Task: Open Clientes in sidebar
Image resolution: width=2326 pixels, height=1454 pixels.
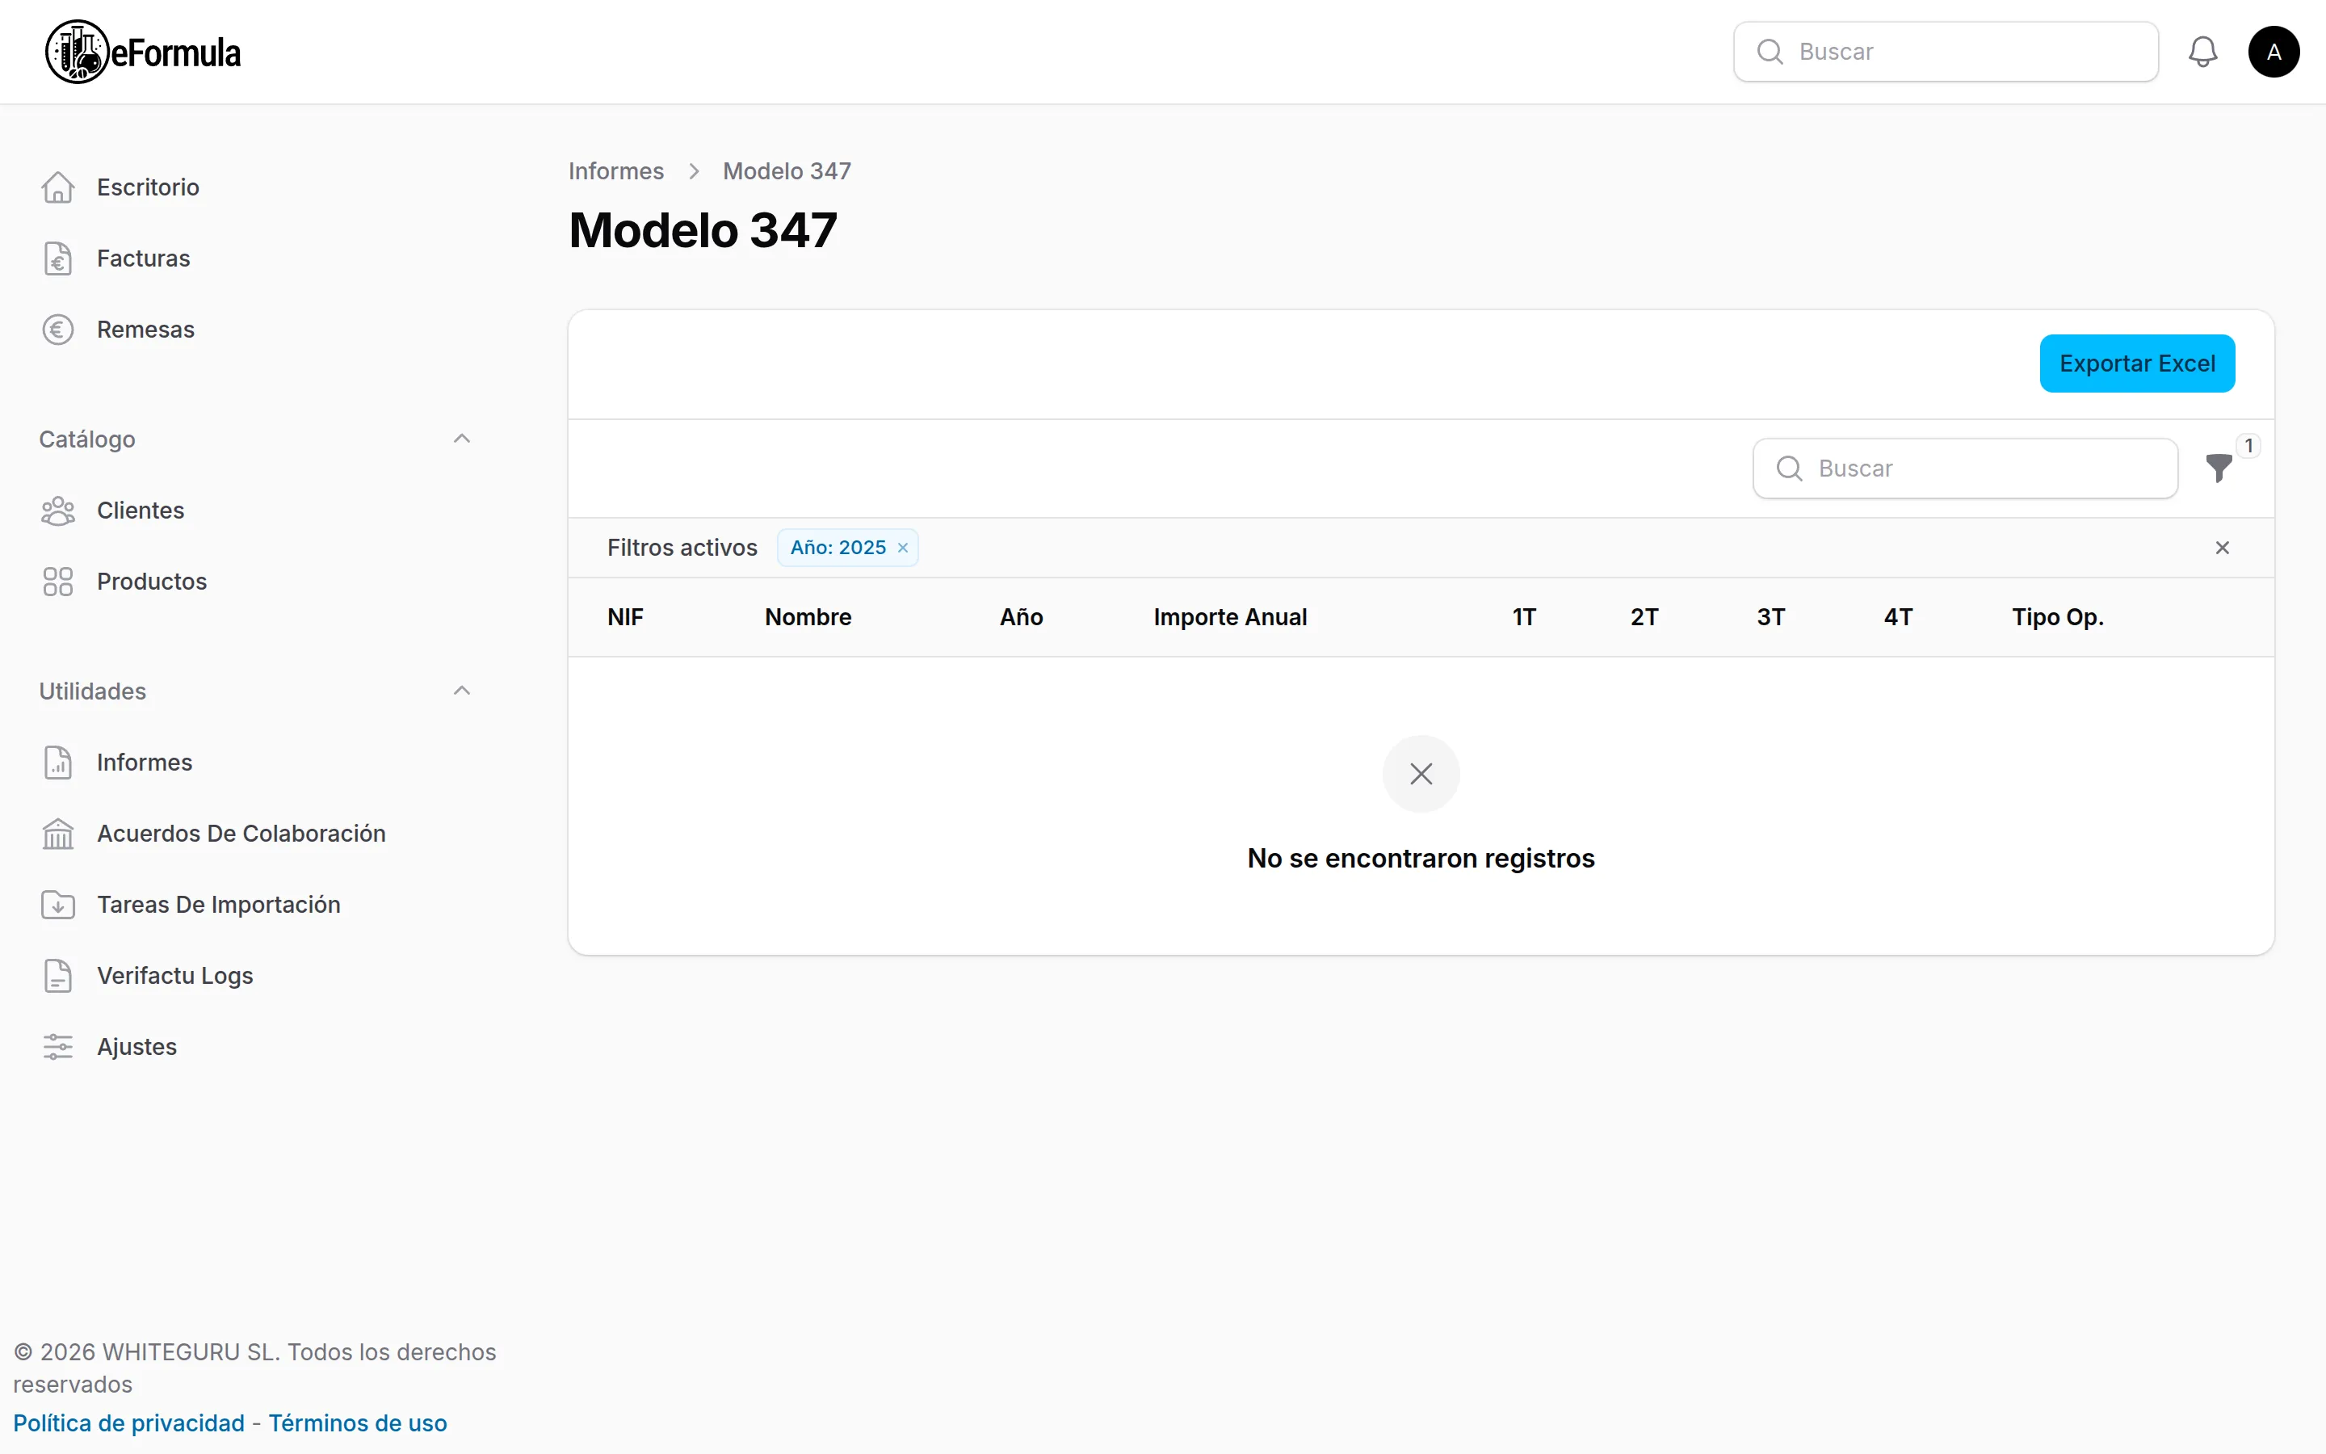Action: coord(141,511)
